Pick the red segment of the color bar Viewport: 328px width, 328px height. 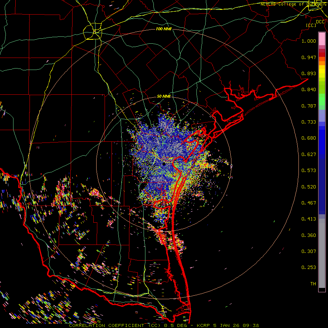[x=322, y=54]
